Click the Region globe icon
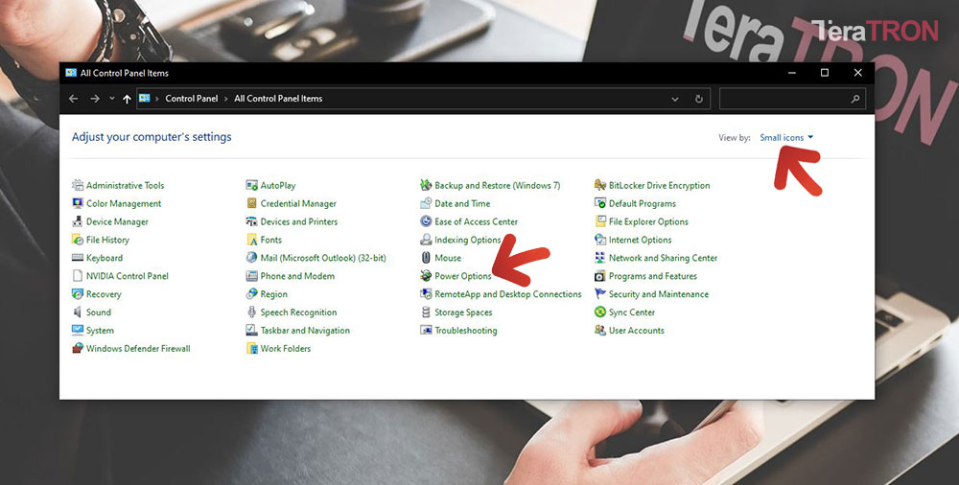The image size is (959, 485). pos(251,294)
